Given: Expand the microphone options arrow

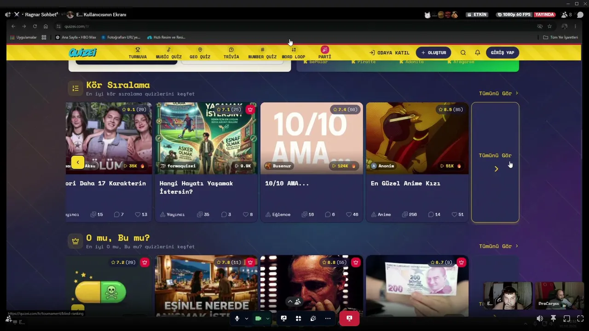Looking at the screenshot, I should click(x=247, y=318).
